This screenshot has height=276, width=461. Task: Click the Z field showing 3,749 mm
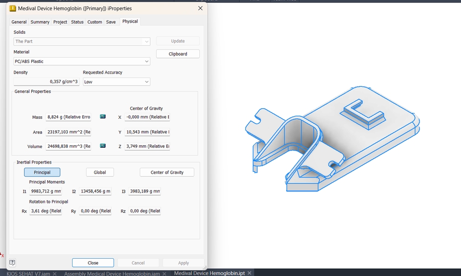coord(147,146)
